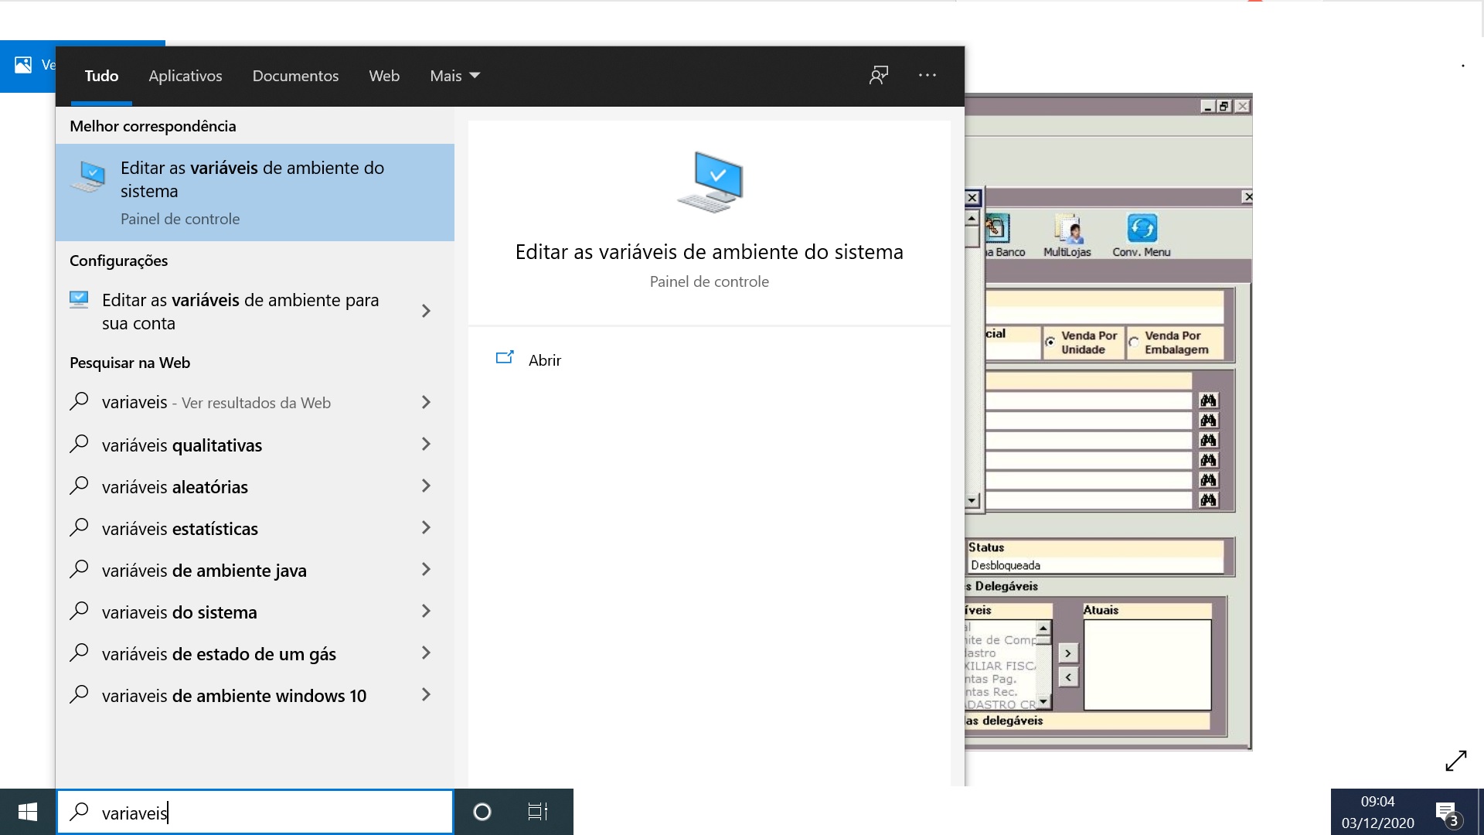
Task: Click the right arrow to move a delegável item
Action: 1069,653
